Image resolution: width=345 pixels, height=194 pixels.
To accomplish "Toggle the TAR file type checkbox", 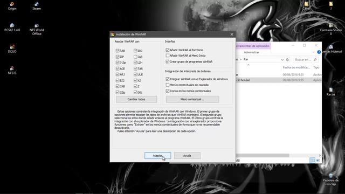I will [135, 68].
